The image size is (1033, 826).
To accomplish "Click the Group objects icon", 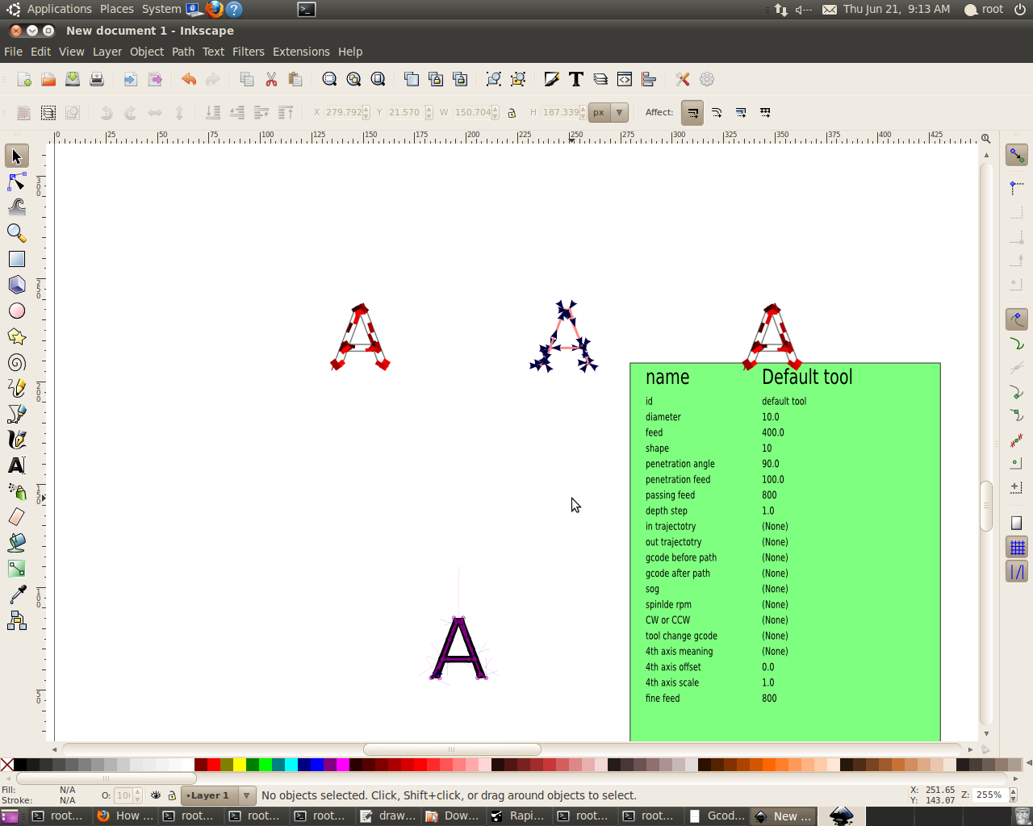I will click(494, 79).
